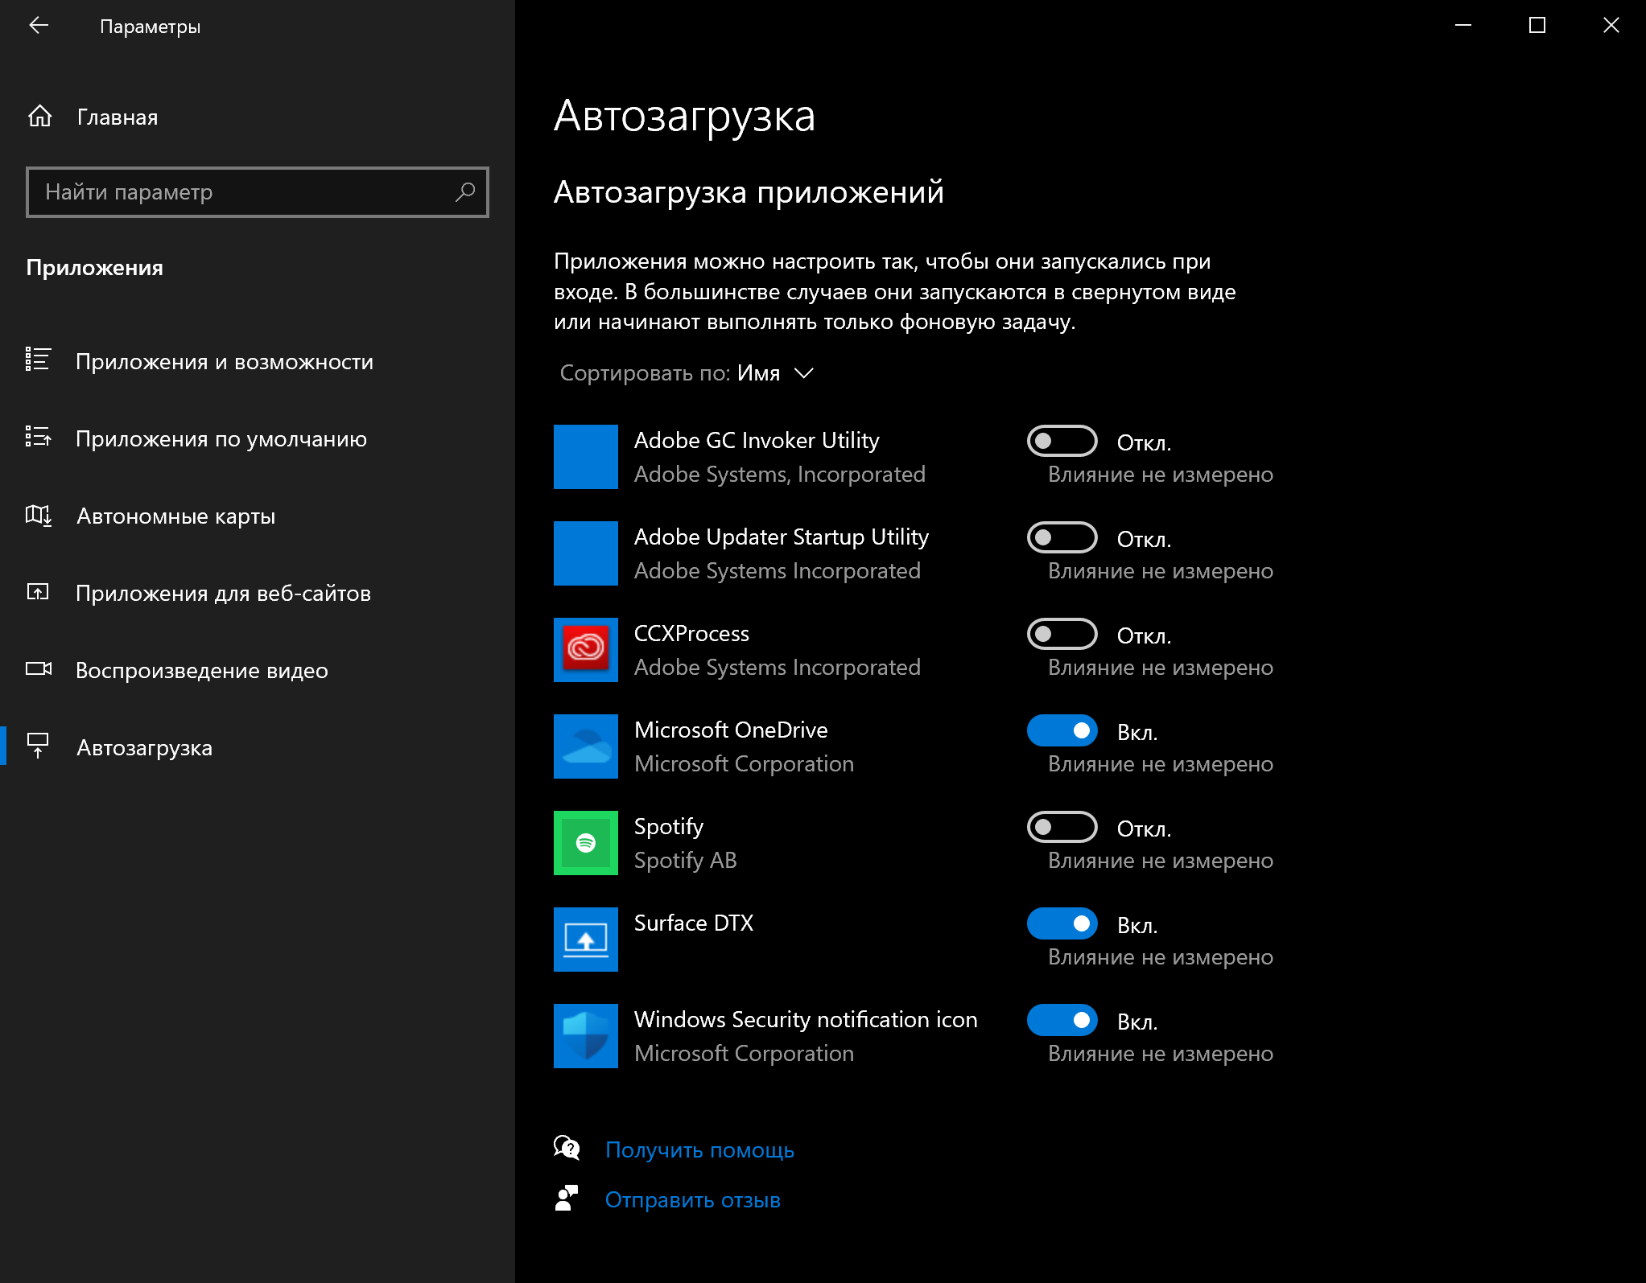The image size is (1646, 1283).
Task: Click the back arrow icon
Action: coord(39,26)
